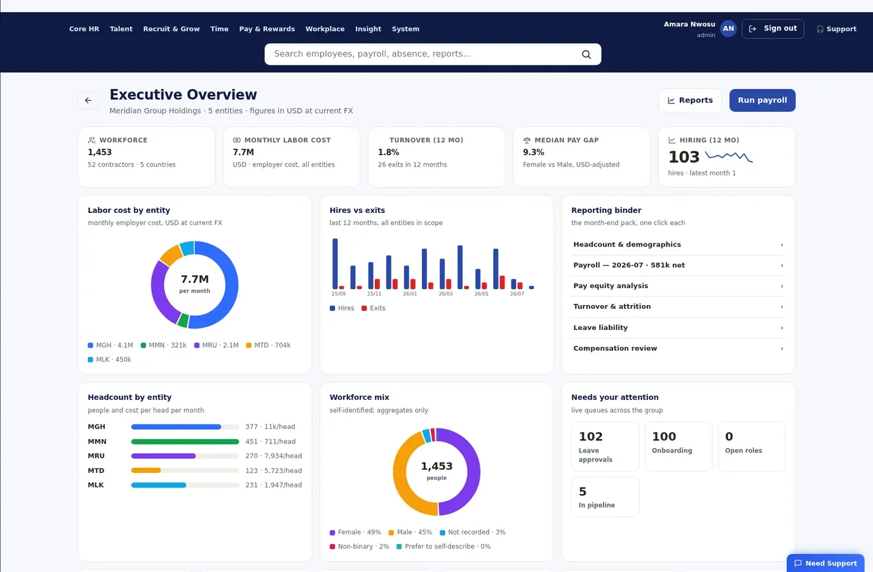
Task: Open the Open roles tile
Action: pos(752,447)
